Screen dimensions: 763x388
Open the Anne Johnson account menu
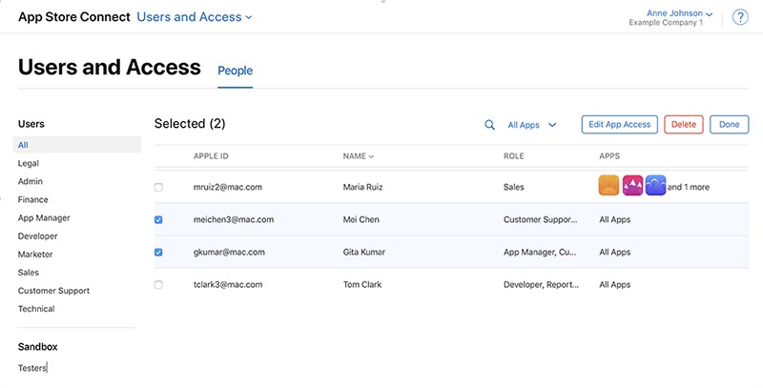(679, 13)
